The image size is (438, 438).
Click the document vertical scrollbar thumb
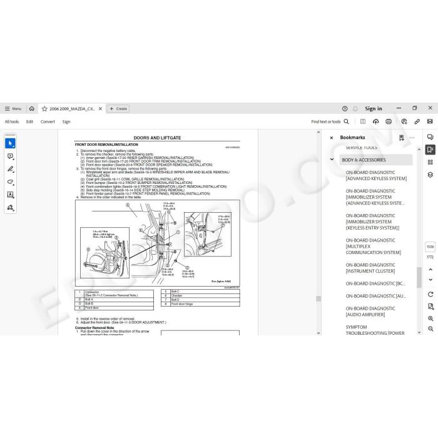click(x=318, y=298)
